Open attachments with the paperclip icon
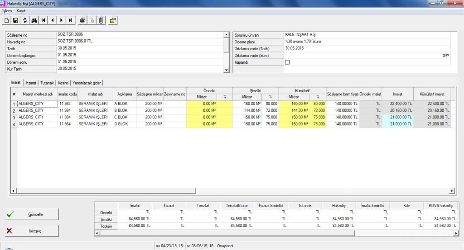 [101, 20]
